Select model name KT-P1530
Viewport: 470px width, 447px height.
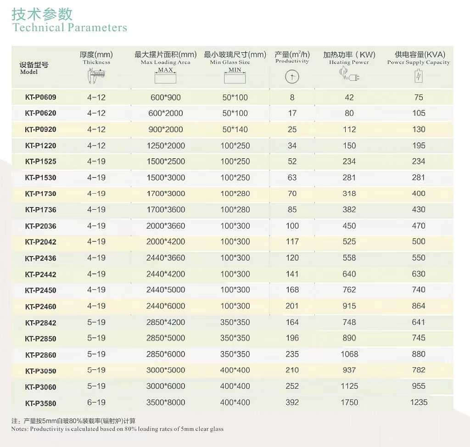41,178
